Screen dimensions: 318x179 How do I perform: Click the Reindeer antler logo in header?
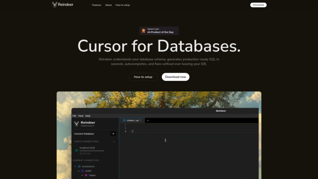[55, 5]
